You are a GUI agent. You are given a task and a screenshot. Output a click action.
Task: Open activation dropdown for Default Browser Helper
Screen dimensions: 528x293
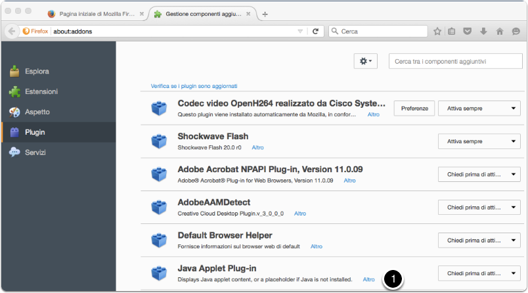tap(479, 240)
